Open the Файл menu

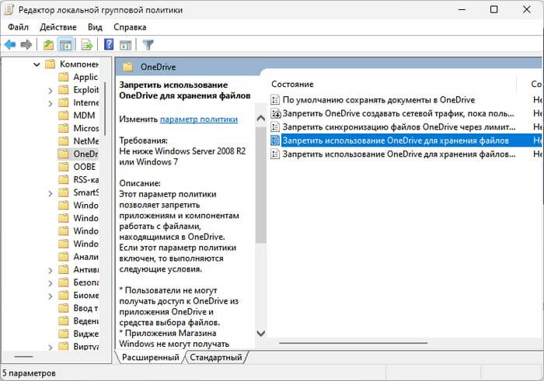coord(19,27)
